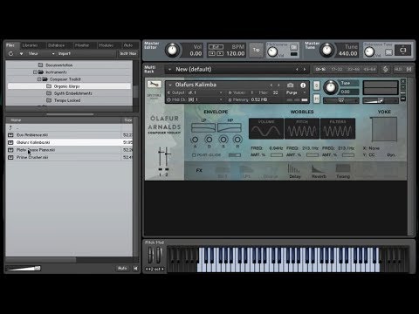419x314 pixels.
Task: Adjust the Master Editor volume knob
Action: coord(172,50)
